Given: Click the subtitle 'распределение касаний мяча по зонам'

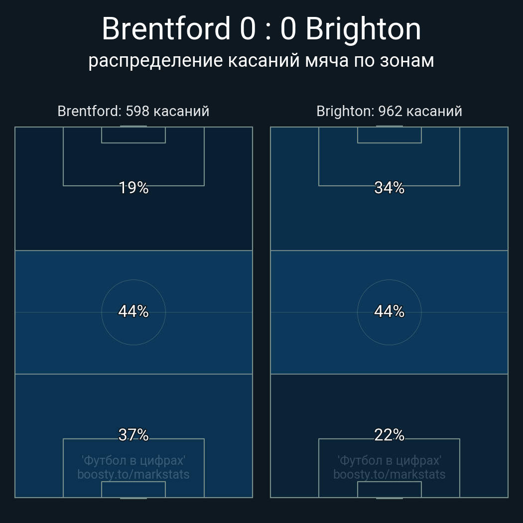Looking at the screenshot, I should (x=261, y=60).
